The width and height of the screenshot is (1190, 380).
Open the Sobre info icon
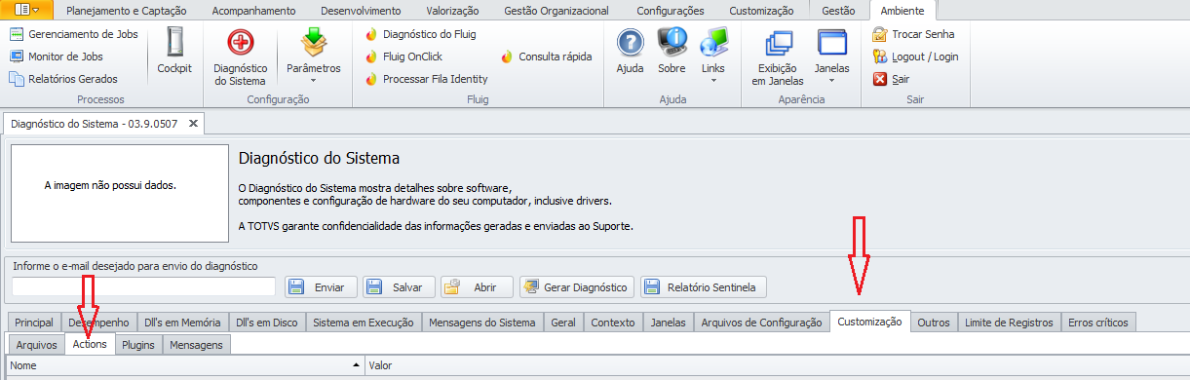[x=672, y=51]
